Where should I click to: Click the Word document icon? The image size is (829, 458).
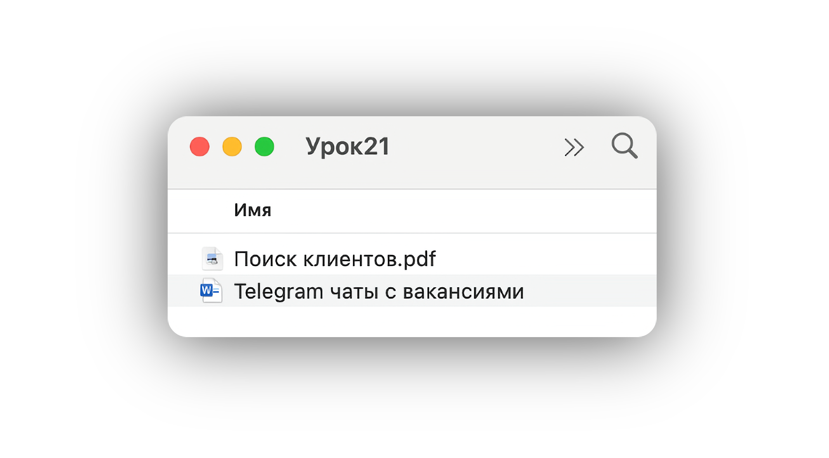coord(212,290)
